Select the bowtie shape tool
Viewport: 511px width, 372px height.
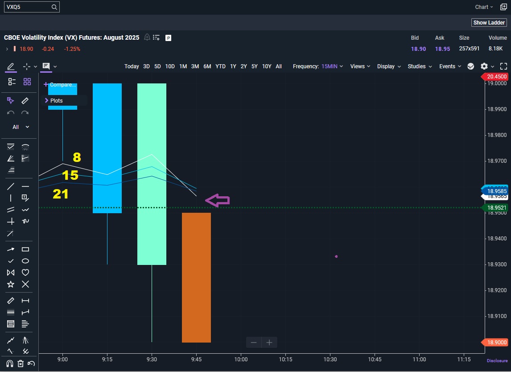10,273
